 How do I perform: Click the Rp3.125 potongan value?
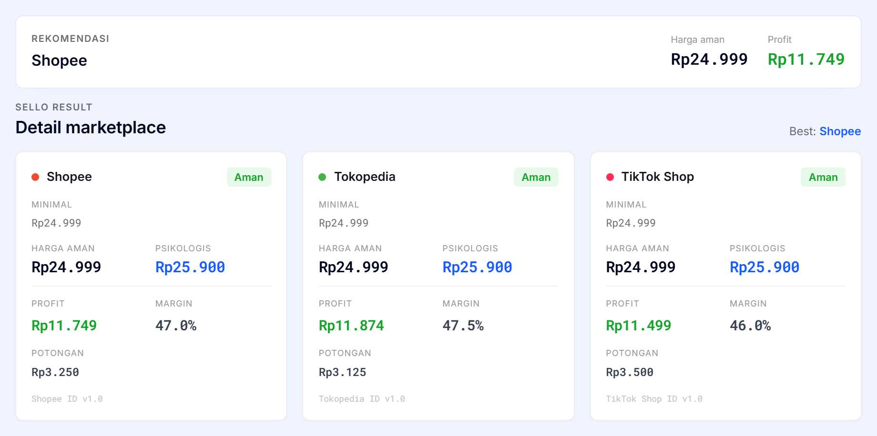tap(342, 372)
